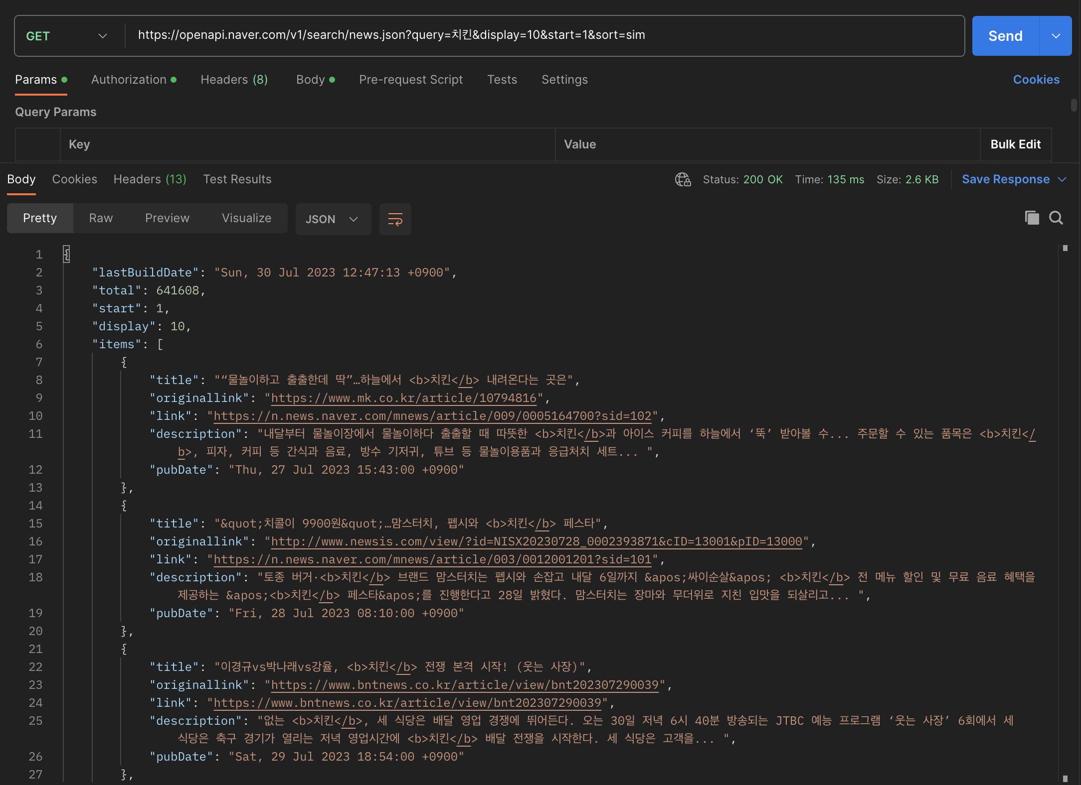This screenshot has height=785, width=1081.
Task: Open the response Cookies tab
Action: pos(75,179)
